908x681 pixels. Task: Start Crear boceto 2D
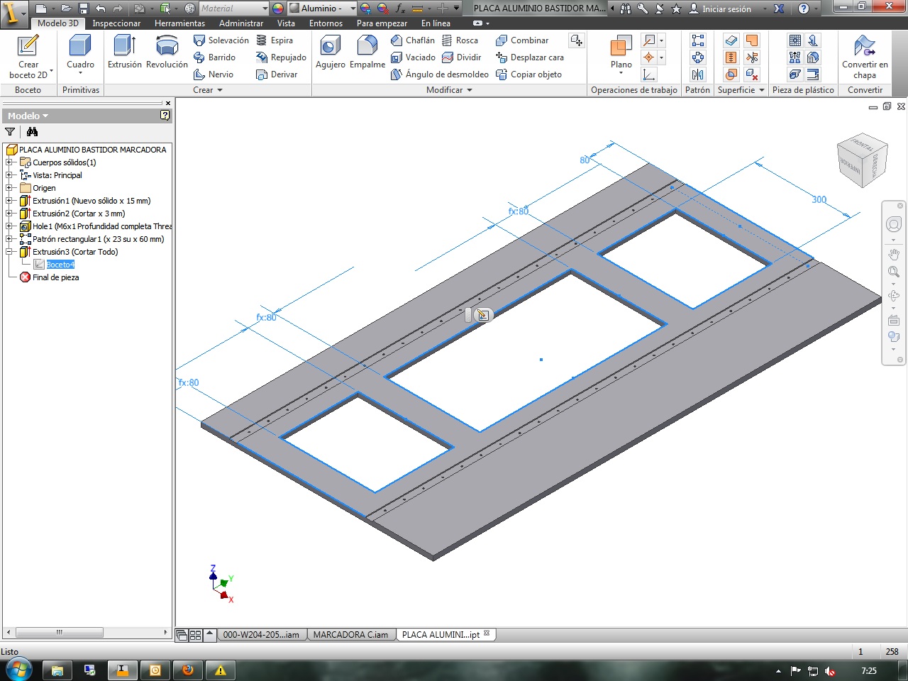[x=28, y=57]
